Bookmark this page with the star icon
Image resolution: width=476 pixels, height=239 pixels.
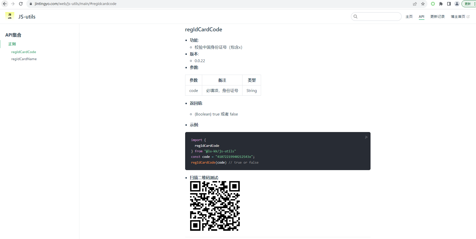pyautogui.click(x=423, y=4)
